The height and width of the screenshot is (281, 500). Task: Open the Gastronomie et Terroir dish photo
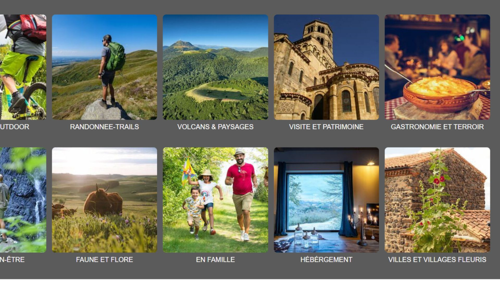437,67
